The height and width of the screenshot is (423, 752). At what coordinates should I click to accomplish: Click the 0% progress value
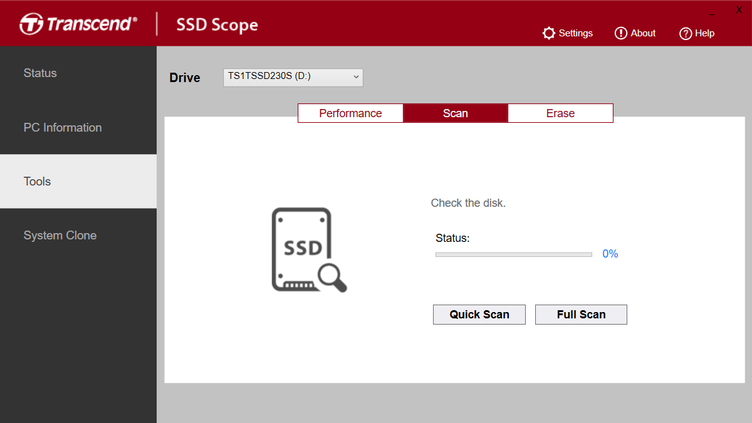point(610,254)
